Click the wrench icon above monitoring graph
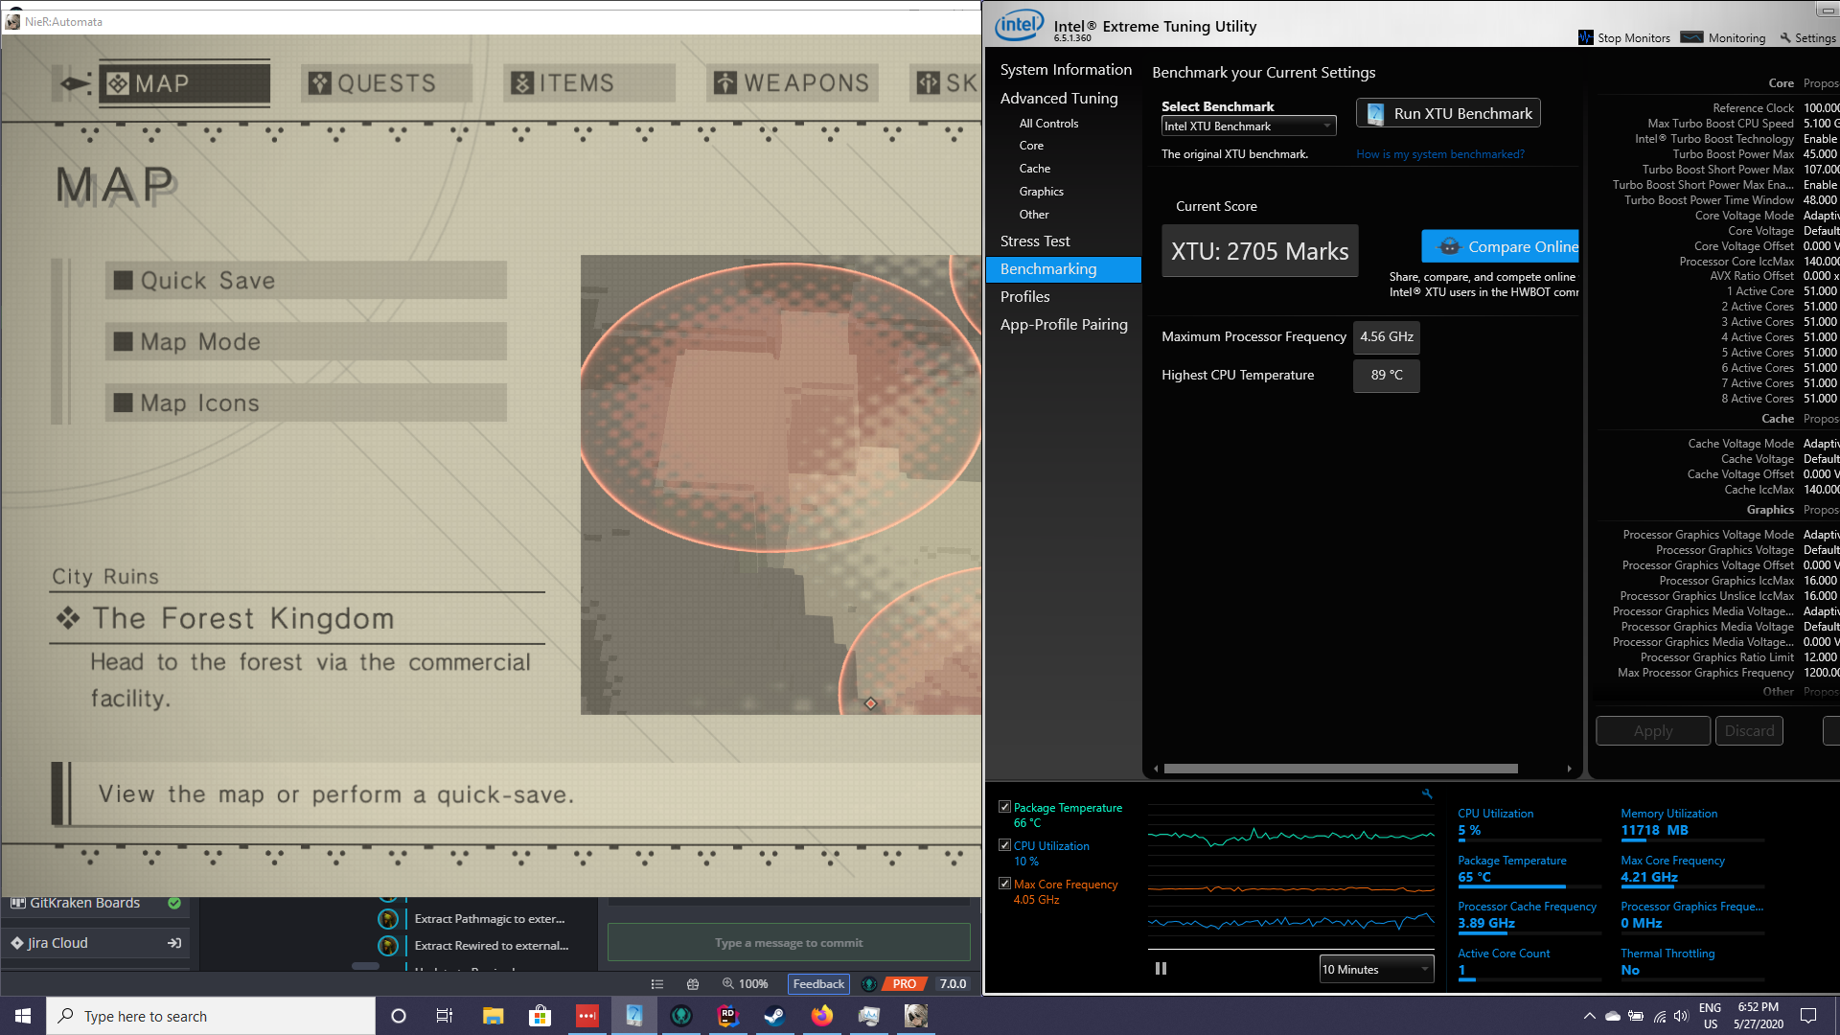Viewport: 1840px width, 1035px height. tap(1427, 793)
